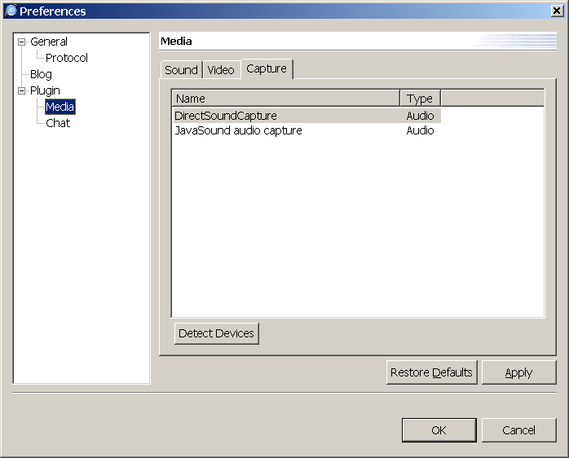Click the General tree label
The width and height of the screenshot is (569, 458).
click(49, 42)
